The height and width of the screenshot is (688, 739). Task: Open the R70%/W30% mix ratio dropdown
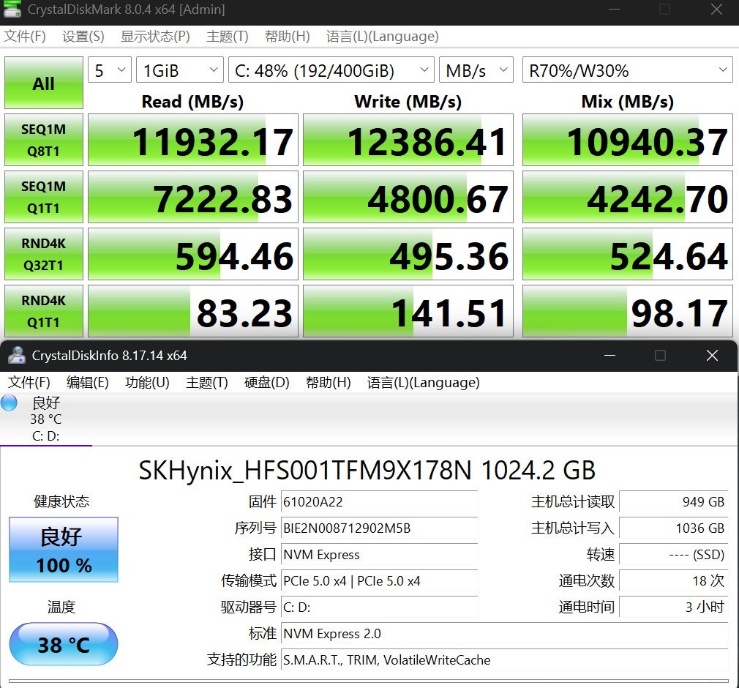coord(628,70)
